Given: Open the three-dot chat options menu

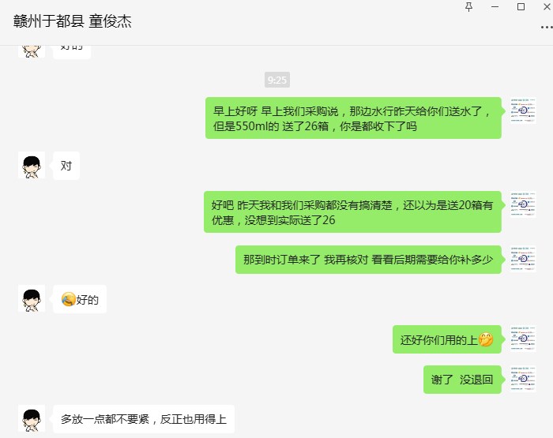Looking at the screenshot, I should click(x=547, y=28).
